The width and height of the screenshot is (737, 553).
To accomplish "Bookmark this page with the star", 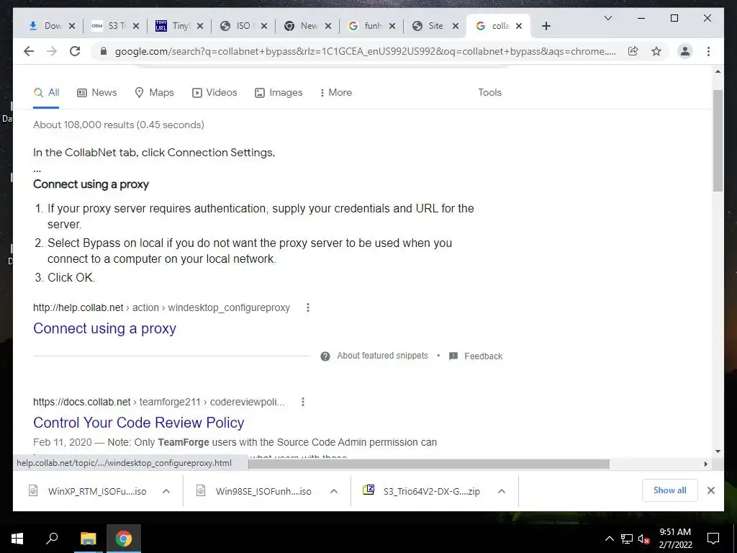I will pos(656,51).
